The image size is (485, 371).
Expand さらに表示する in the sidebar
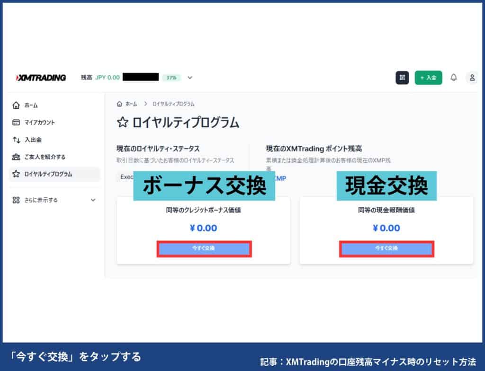tap(54, 200)
